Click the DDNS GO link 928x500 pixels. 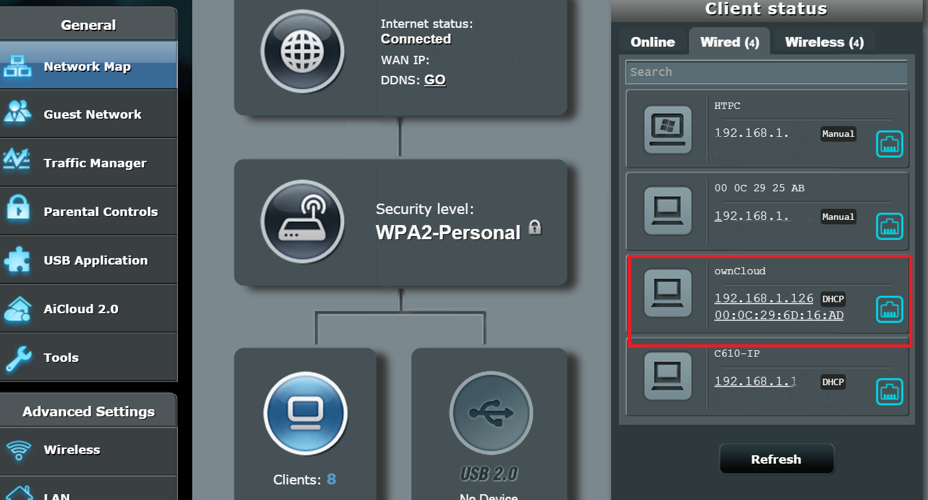click(x=434, y=80)
